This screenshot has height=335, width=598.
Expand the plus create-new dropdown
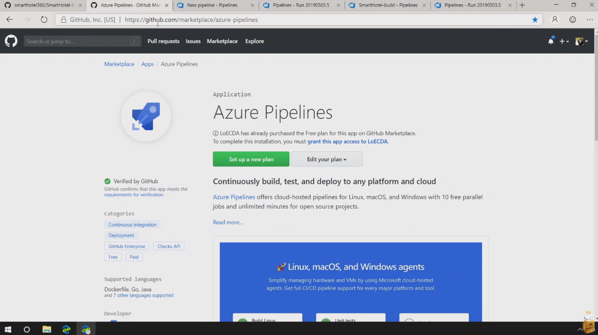(564, 41)
